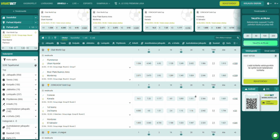Select Amerikkalainen jalkapallo in filter bar

click(x=153, y=43)
